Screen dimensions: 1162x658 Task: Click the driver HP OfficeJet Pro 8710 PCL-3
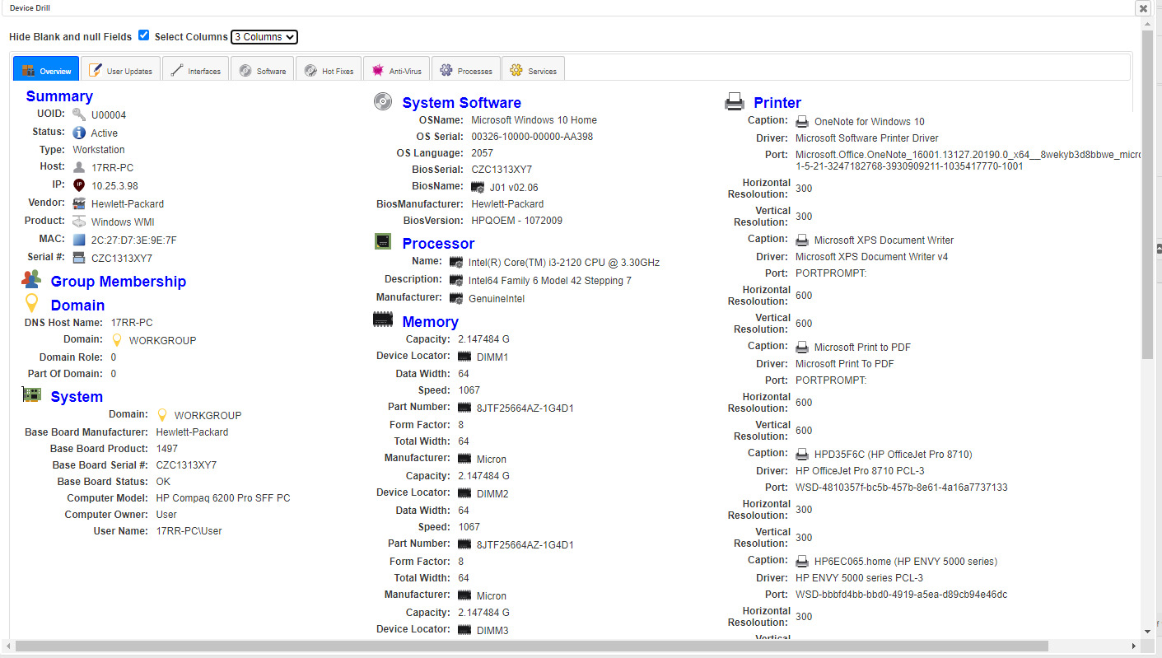click(x=860, y=471)
